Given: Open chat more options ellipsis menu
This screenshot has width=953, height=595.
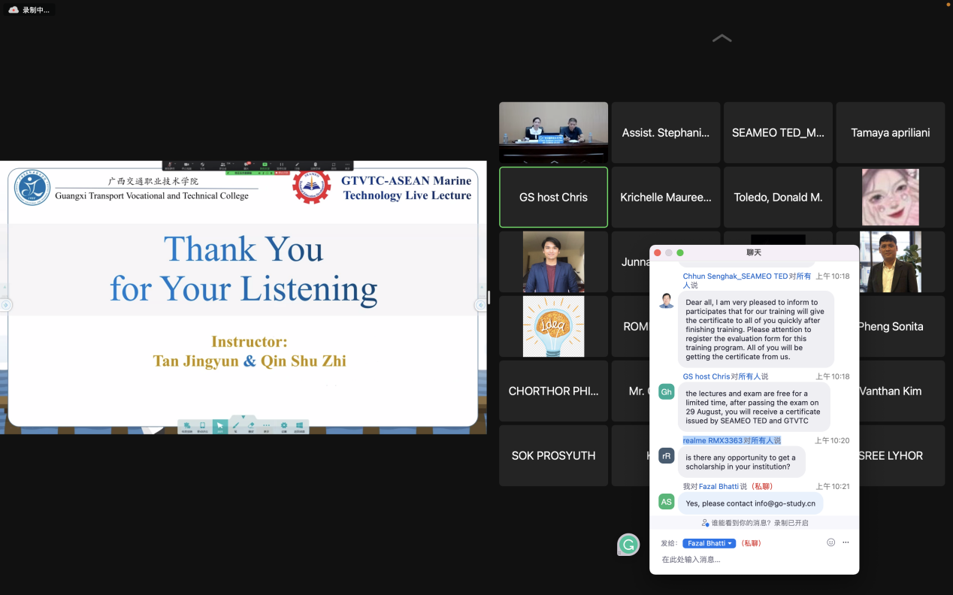Looking at the screenshot, I should pos(846,542).
